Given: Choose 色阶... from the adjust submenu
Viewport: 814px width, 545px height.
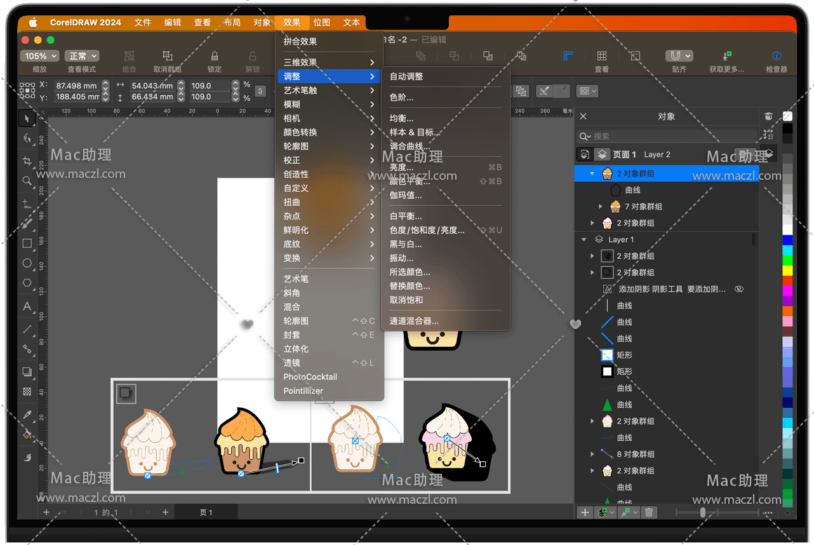Looking at the screenshot, I should (401, 97).
